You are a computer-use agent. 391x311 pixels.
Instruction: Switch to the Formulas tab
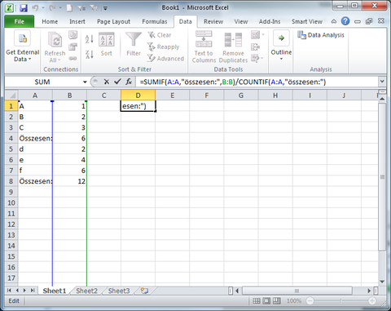point(155,21)
